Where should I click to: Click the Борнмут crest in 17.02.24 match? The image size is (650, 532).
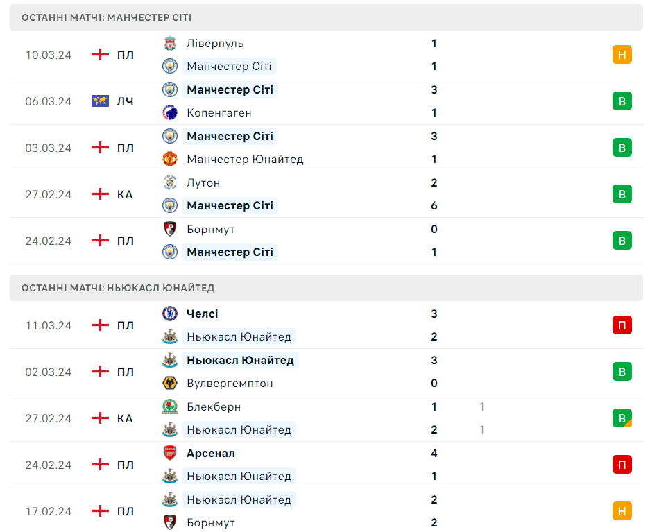[170, 522]
